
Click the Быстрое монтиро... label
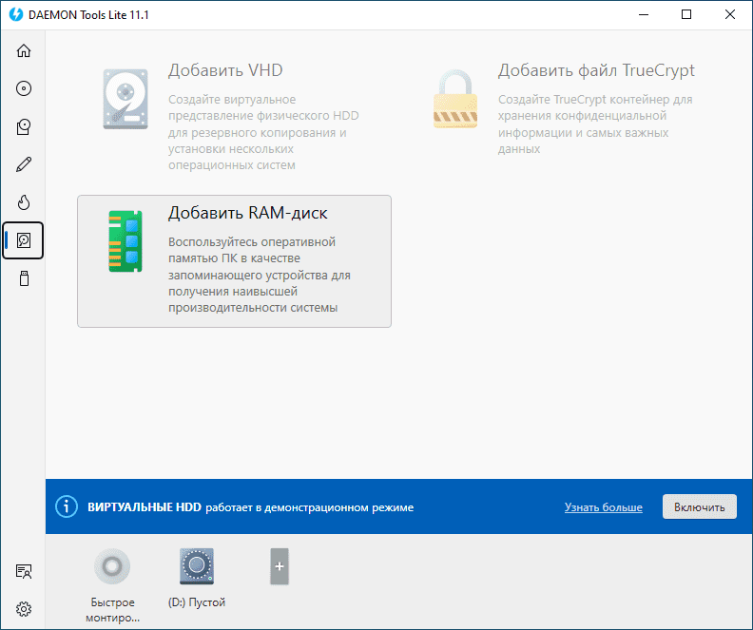pos(112,610)
